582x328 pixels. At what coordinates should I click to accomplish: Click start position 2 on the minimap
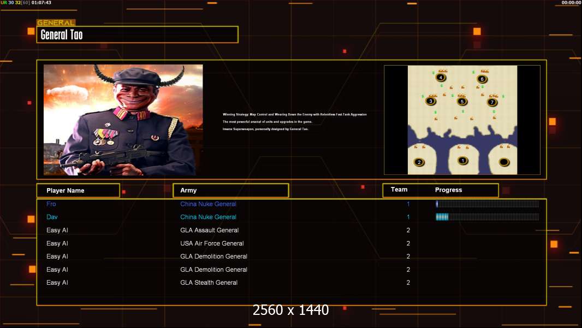[419, 162]
